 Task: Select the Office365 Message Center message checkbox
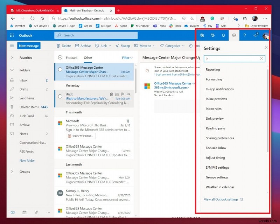click(x=60, y=69)
